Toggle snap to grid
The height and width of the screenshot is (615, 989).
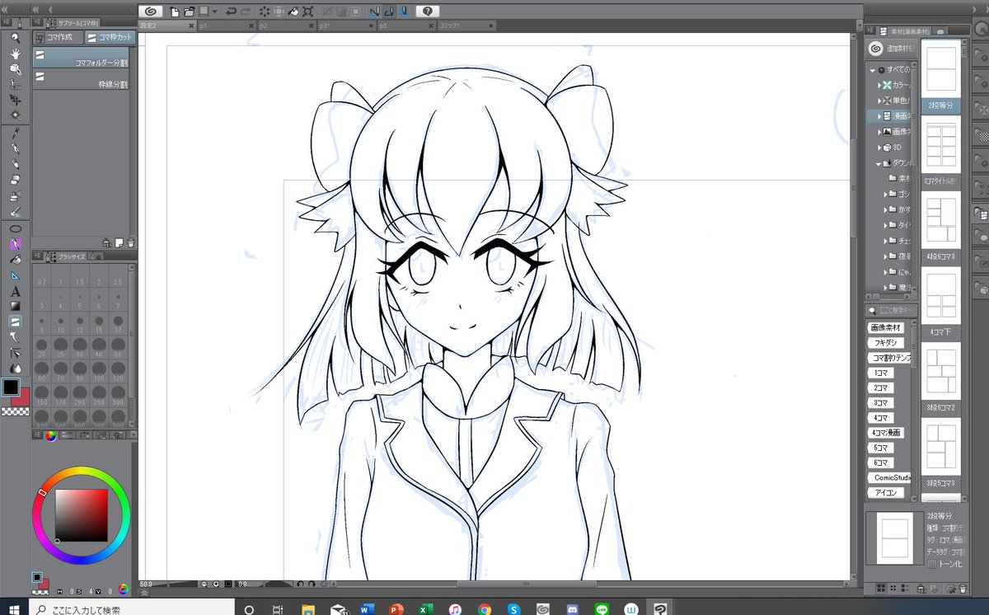coord(403,12)
